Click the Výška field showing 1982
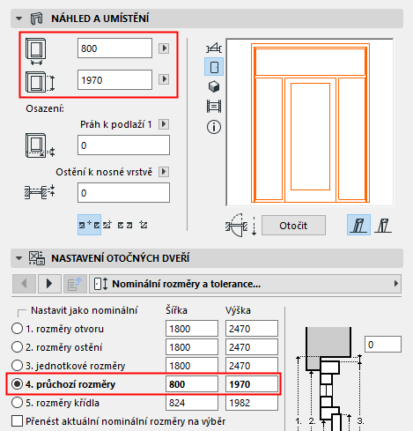 click(x=252, y=403)
